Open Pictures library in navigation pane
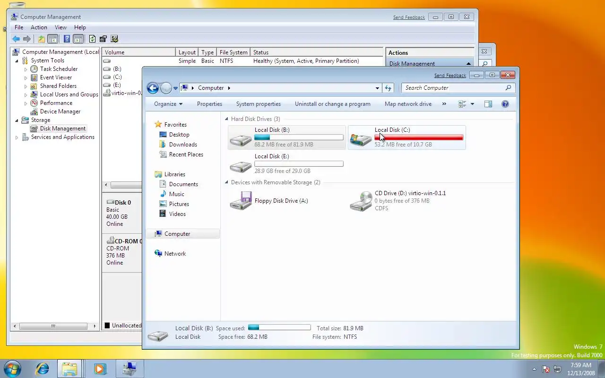The width and height of the screenshot is (605, 378). pos(179,204)
